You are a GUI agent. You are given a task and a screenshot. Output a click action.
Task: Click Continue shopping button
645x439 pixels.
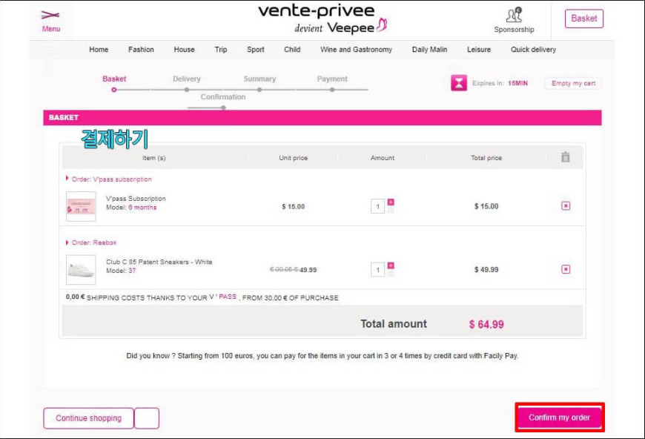point(88,418)
